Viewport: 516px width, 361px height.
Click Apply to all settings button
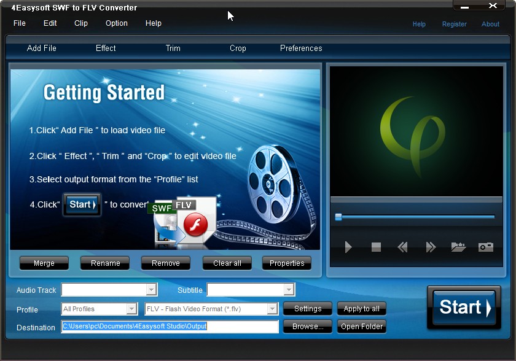361,309
